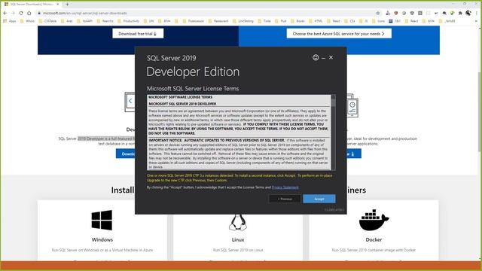482x271 pixels.
Task: Click the license terms vertical scrollbar
Action: click(x=333, y=132)
